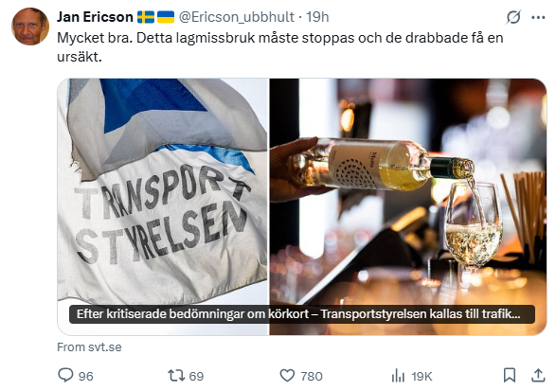Screen dimensions: 556x391
Task: Like the tweet with heart icon
Action: [287, 376]
